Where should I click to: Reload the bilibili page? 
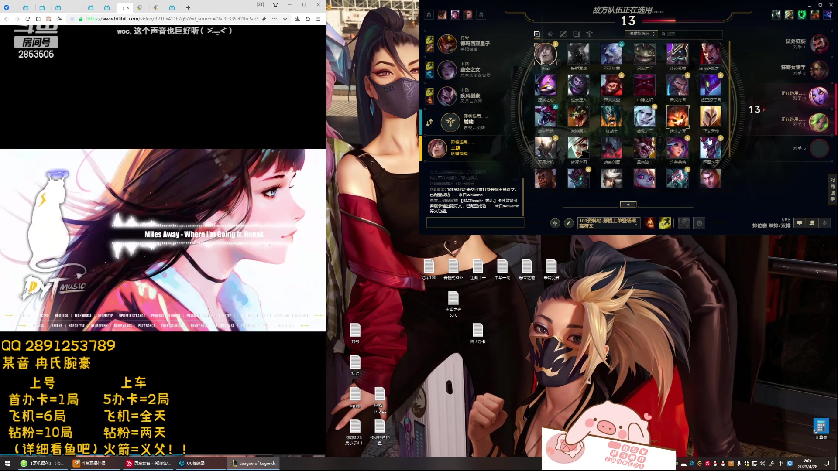(27, 19)
